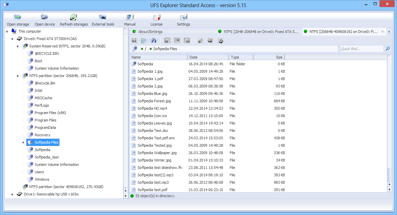The height and width of the screenshot is (215, 397).
Task: Select Softpedia test slideshow.flv file
Action: (x=160, y=168)
